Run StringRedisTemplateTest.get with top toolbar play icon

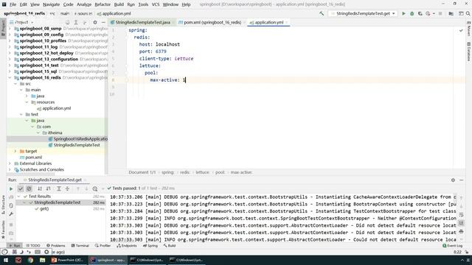(x=403, y=13)
